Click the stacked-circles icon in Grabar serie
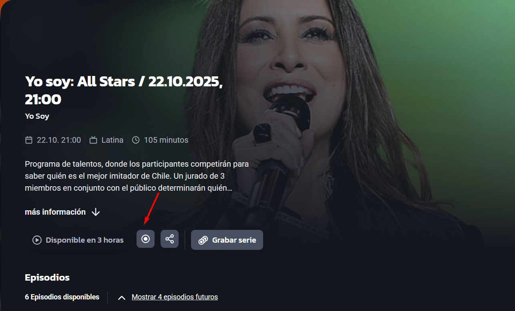This screenshot has height=311, width=515. coord(203,240)
